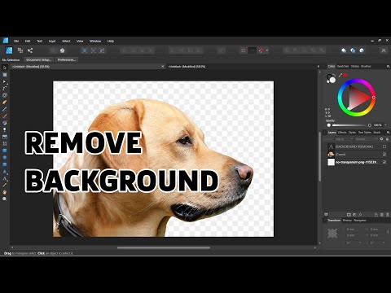Select the Artistic Text tool
Screen dimensions: 391x293
5,178
